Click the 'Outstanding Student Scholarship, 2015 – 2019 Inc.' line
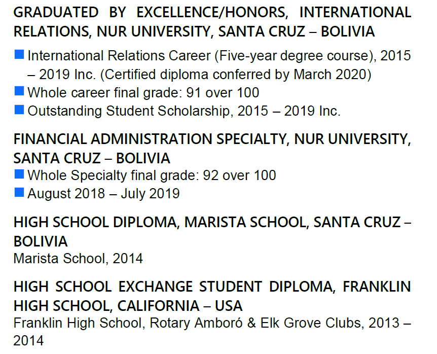 click(x=184, y=111)
